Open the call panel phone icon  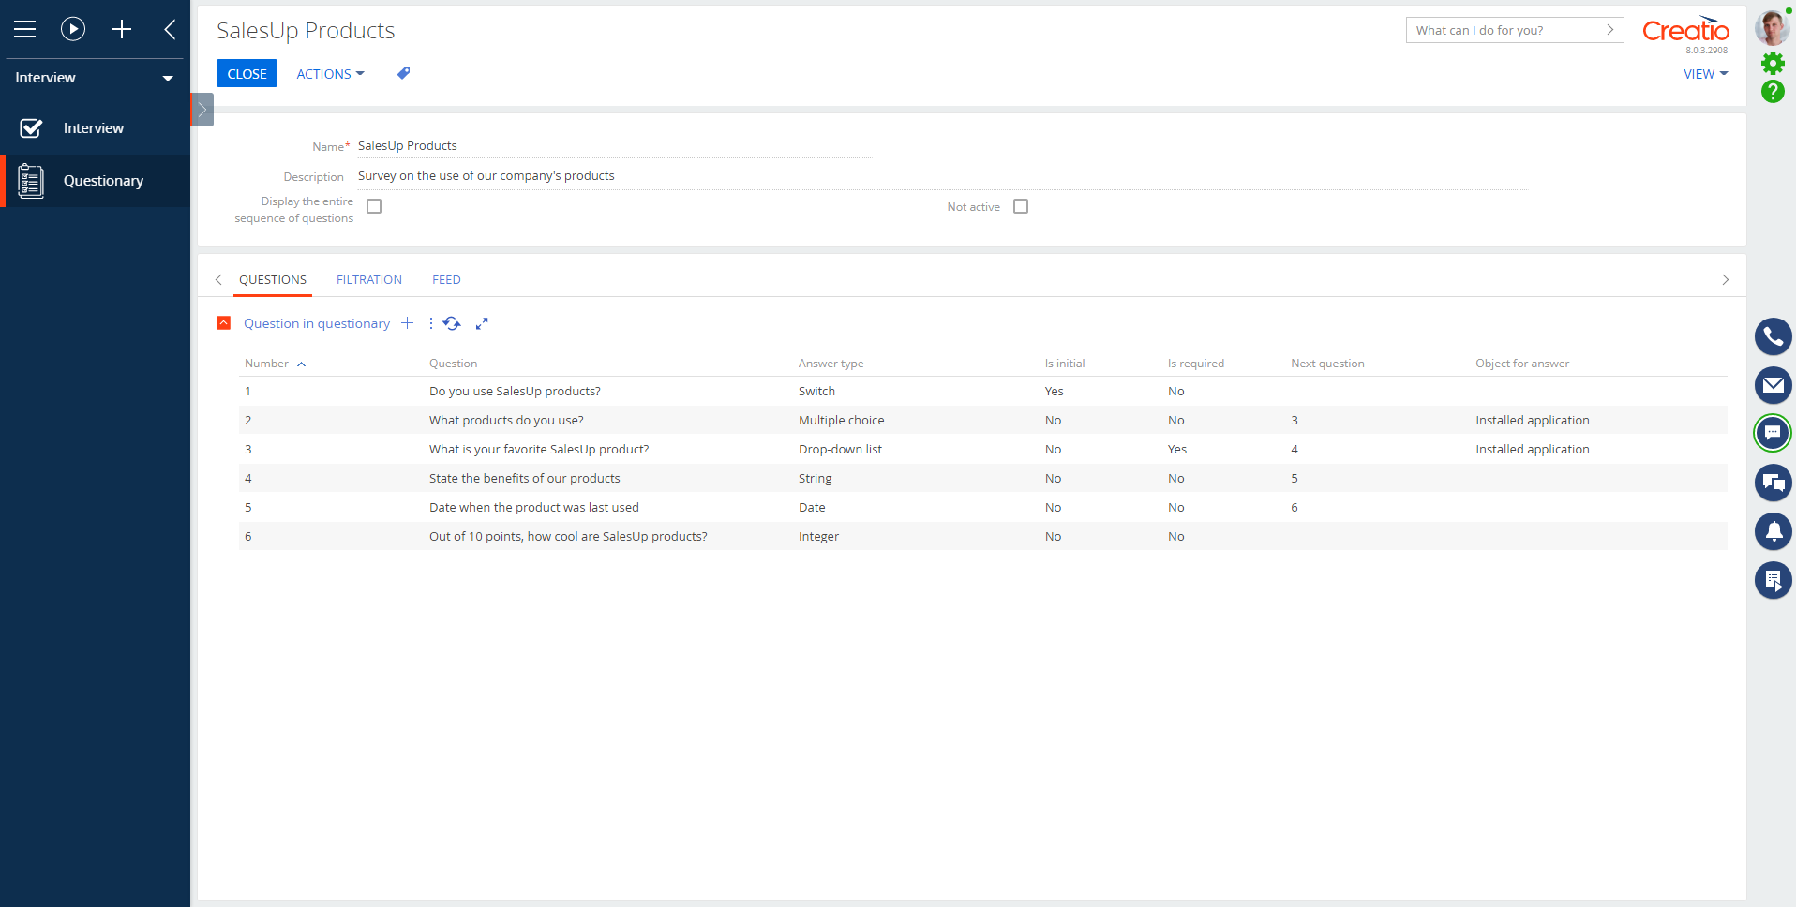coord(1774,336)
